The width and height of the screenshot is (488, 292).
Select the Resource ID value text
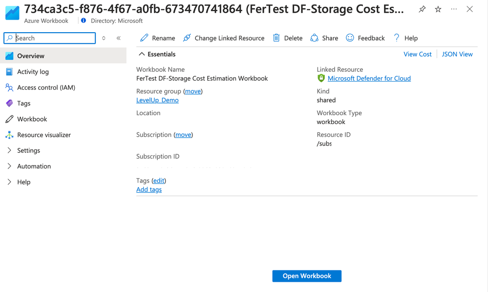324,144
